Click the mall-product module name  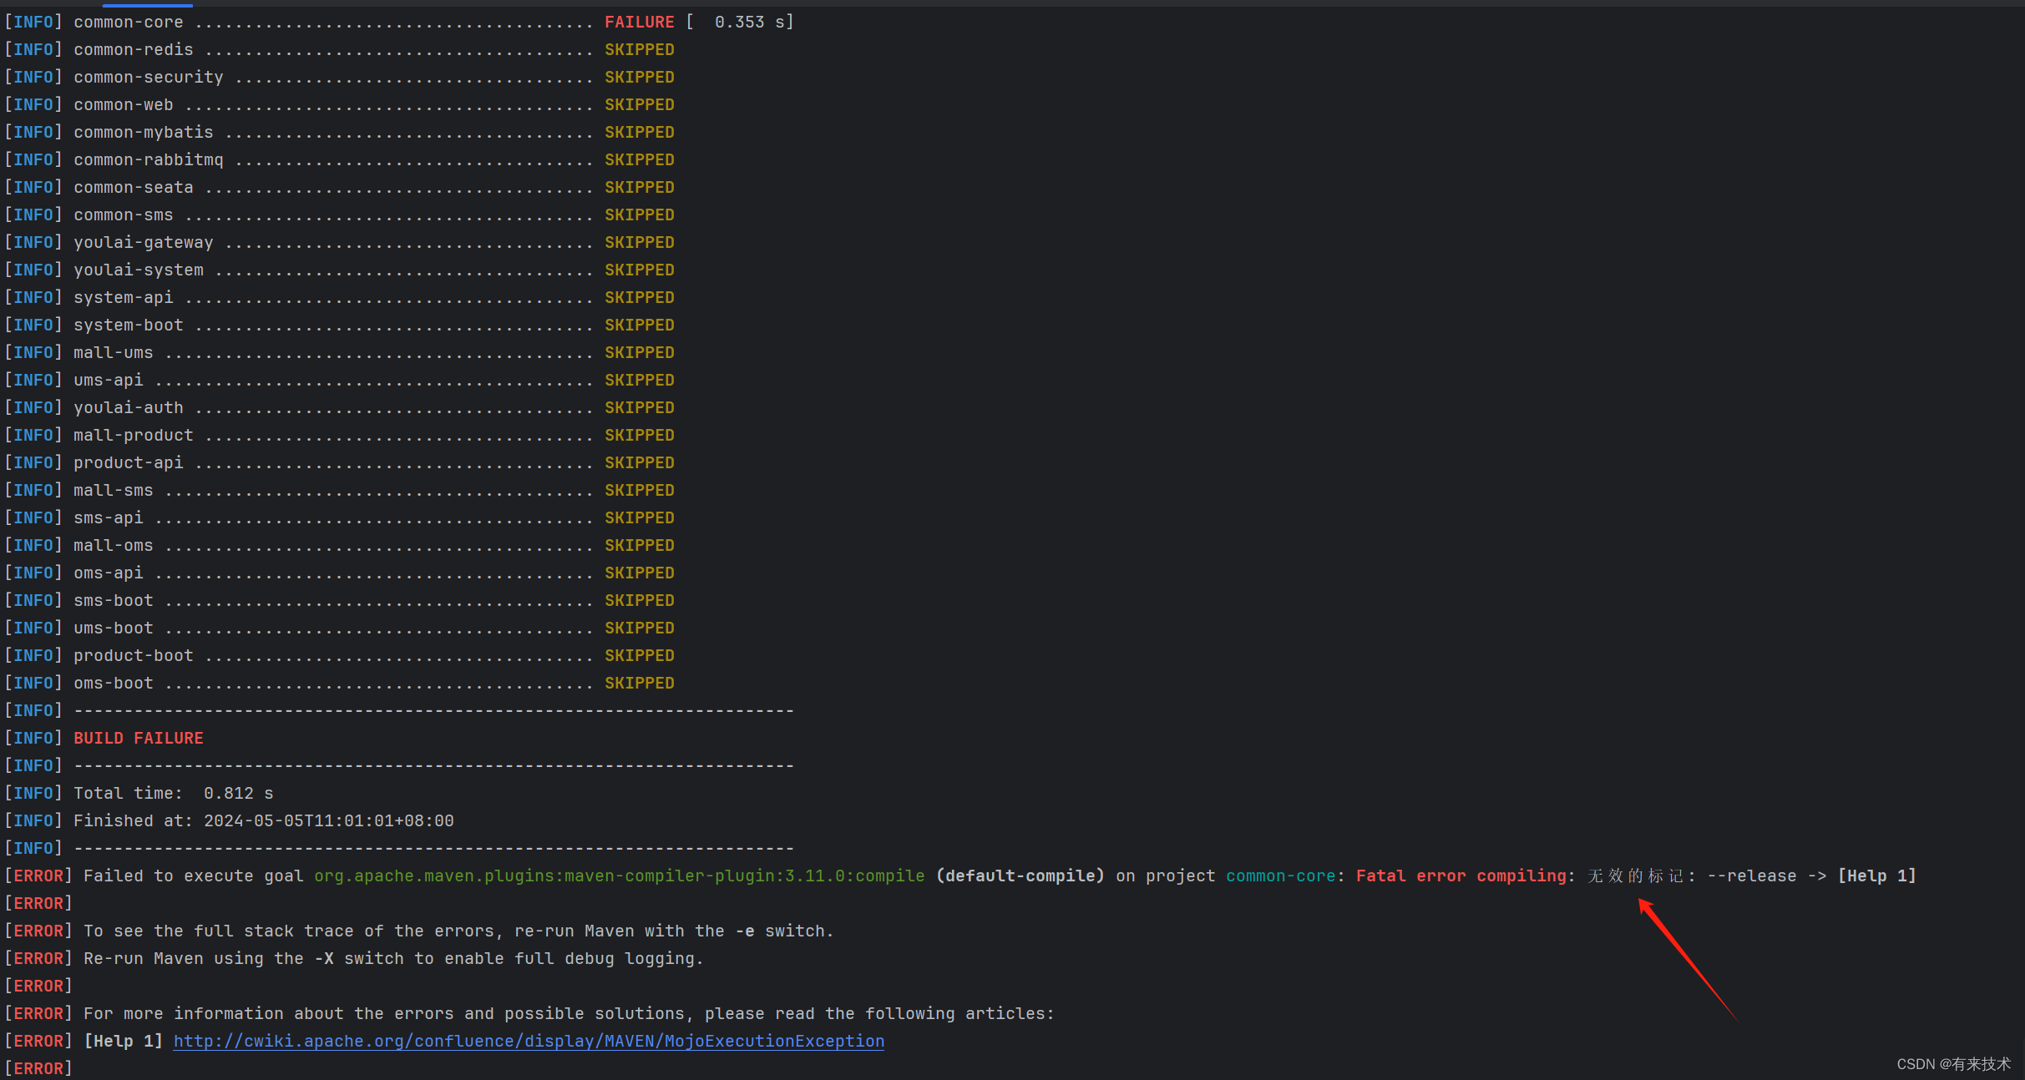(x=134, y=436)
